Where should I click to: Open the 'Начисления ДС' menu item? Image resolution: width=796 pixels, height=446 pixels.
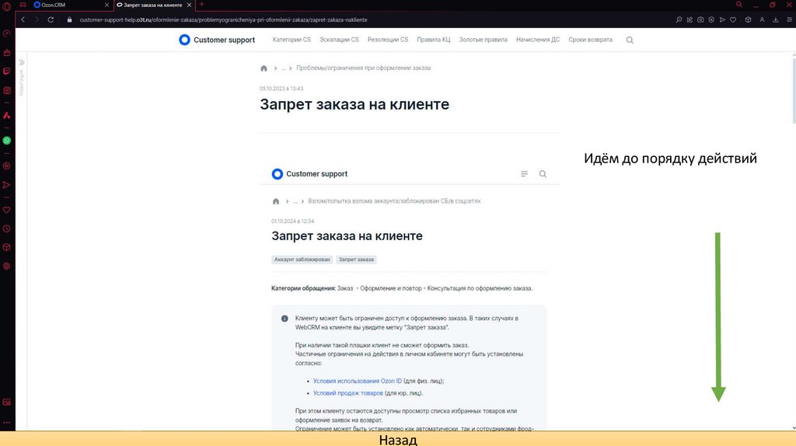538,40
